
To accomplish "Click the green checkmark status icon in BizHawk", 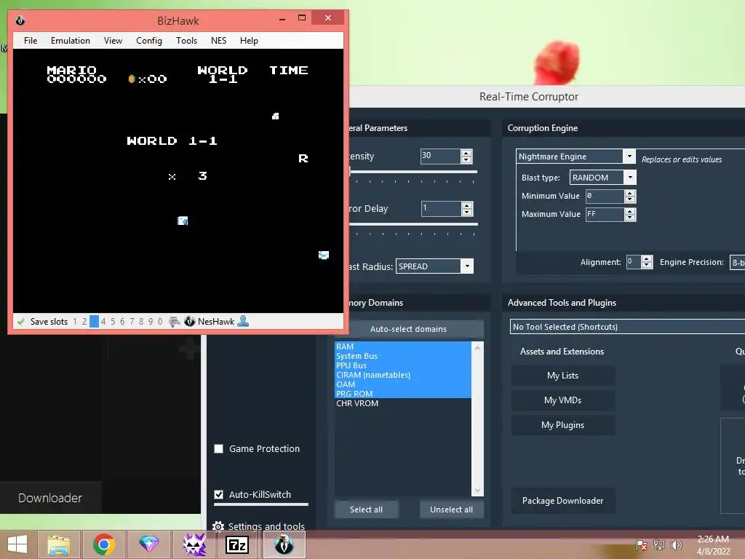I will pyautogui.click(x=20, y=322).
